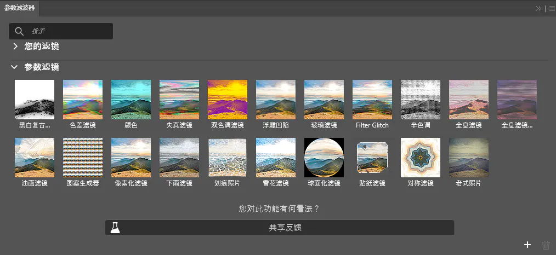
Task: Apply the 色差滤镜 filter
Action: [83, 100]
